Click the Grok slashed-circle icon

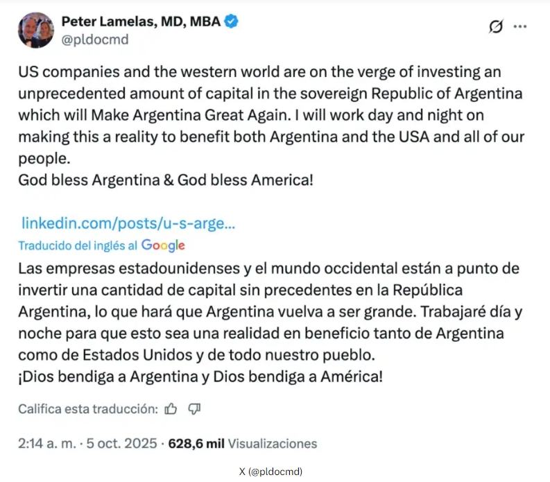click(495, 26)
